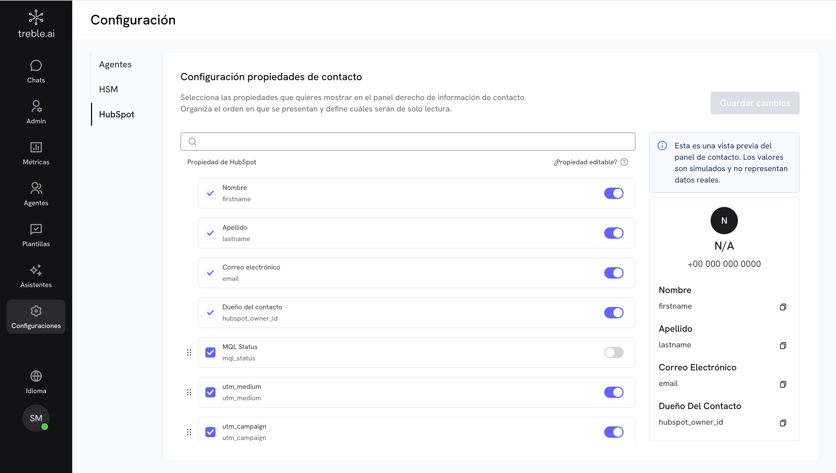The image size is (836, 473).
Task: Open the SM user avatar menu
Action: [36, 418]
